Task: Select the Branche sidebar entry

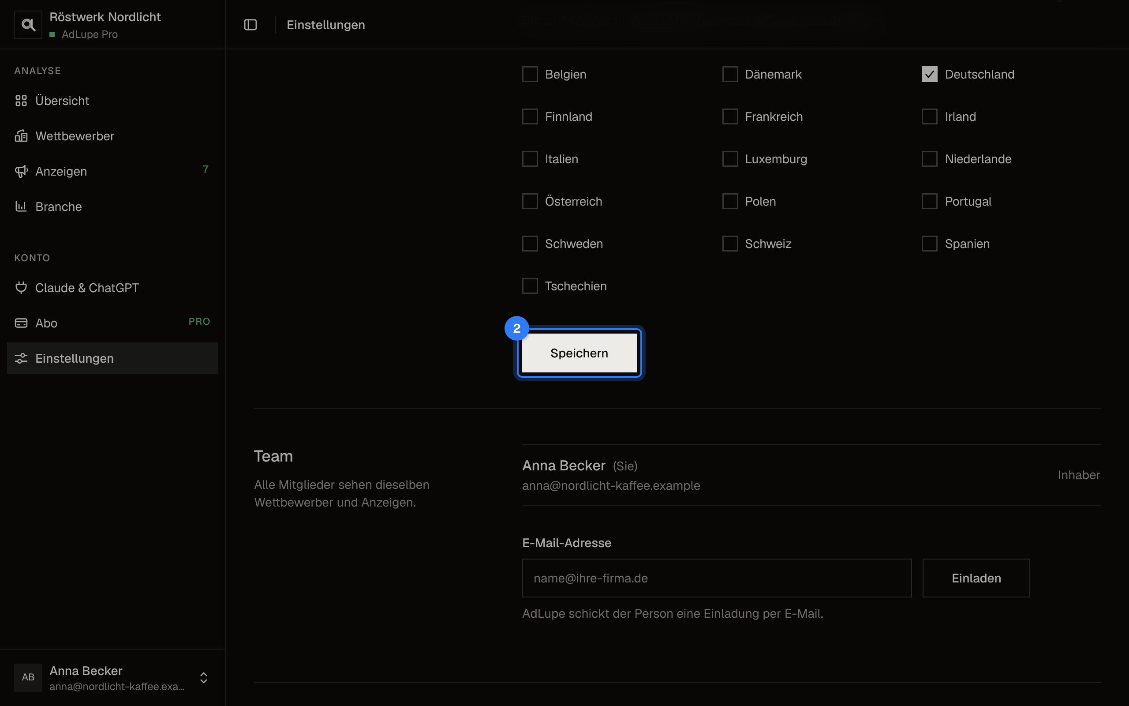Action: pos(112,207)
